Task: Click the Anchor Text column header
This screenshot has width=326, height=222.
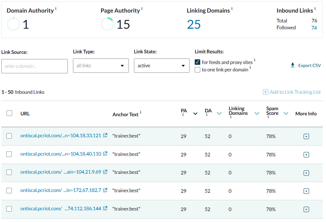Action: coord(125,115)
